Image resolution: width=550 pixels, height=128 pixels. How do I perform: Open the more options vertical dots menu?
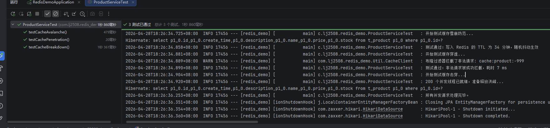(109, 14)
